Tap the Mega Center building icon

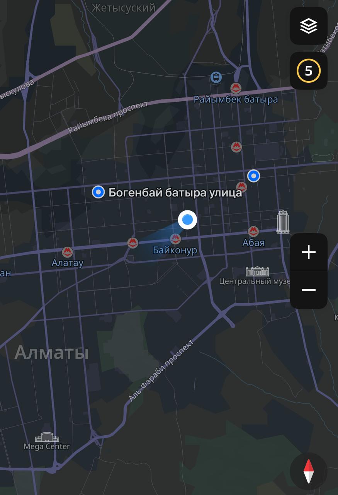(x=47, y=437)
